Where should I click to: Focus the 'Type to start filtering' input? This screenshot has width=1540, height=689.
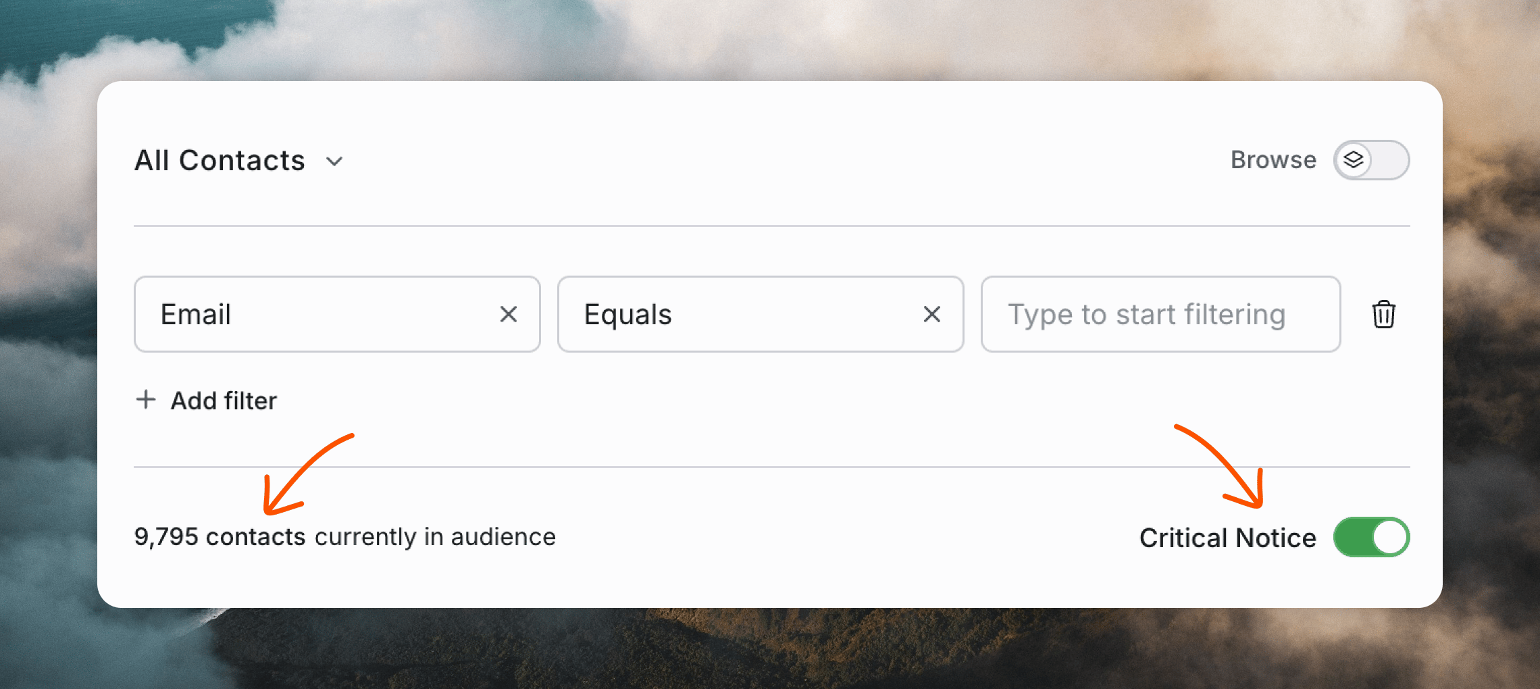[1160, 314]
